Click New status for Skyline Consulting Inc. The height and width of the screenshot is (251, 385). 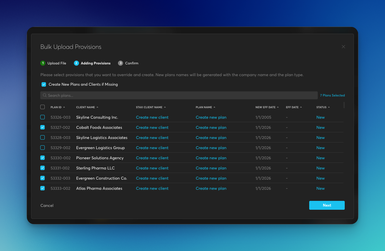point(320,117)
